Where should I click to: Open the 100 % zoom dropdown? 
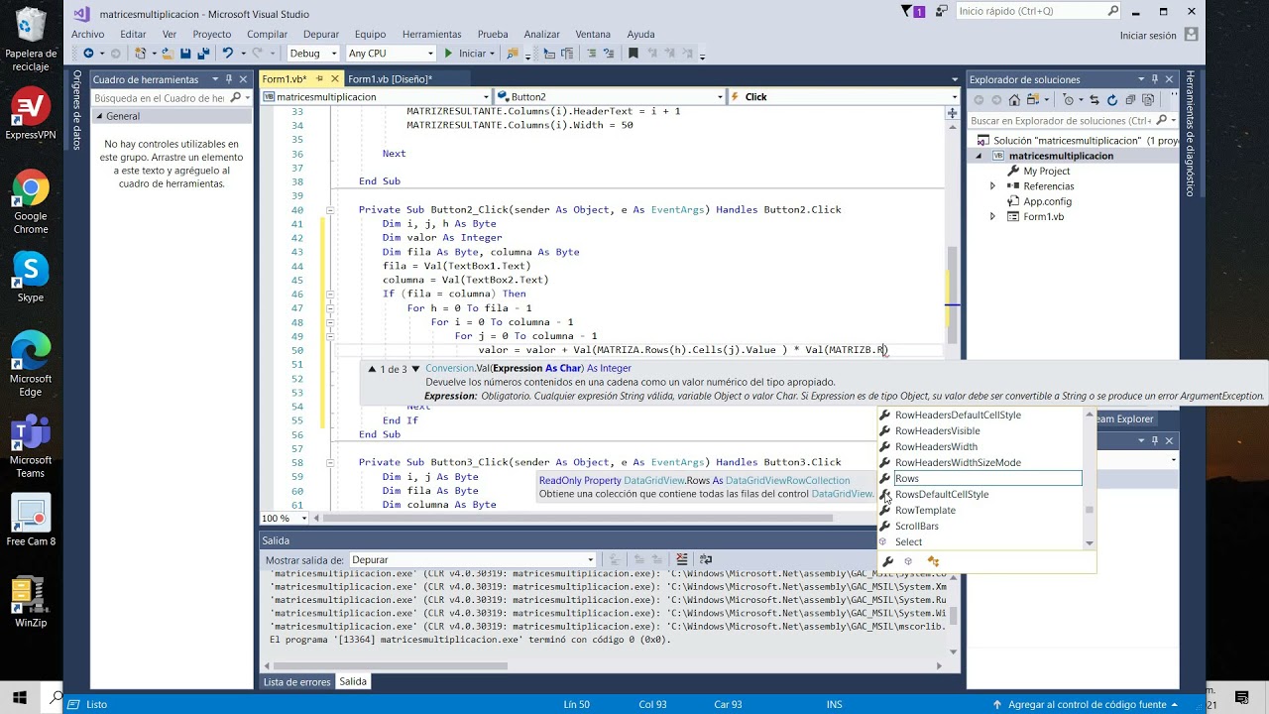(283, 519)
